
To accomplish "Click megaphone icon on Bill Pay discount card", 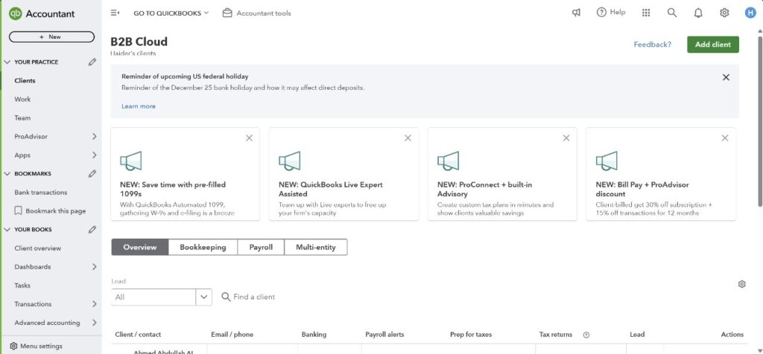I will click(x=607, y=161).
